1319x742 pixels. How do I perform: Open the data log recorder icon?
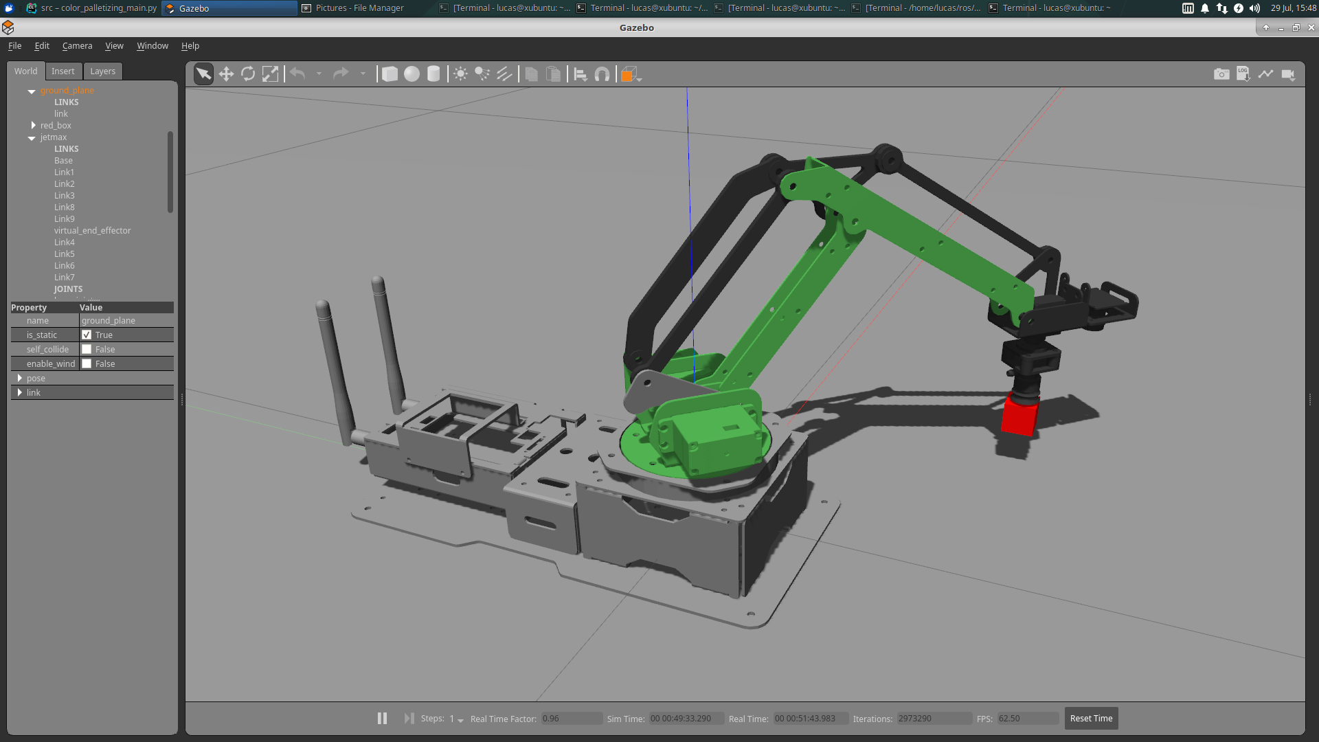[1243, 74]
